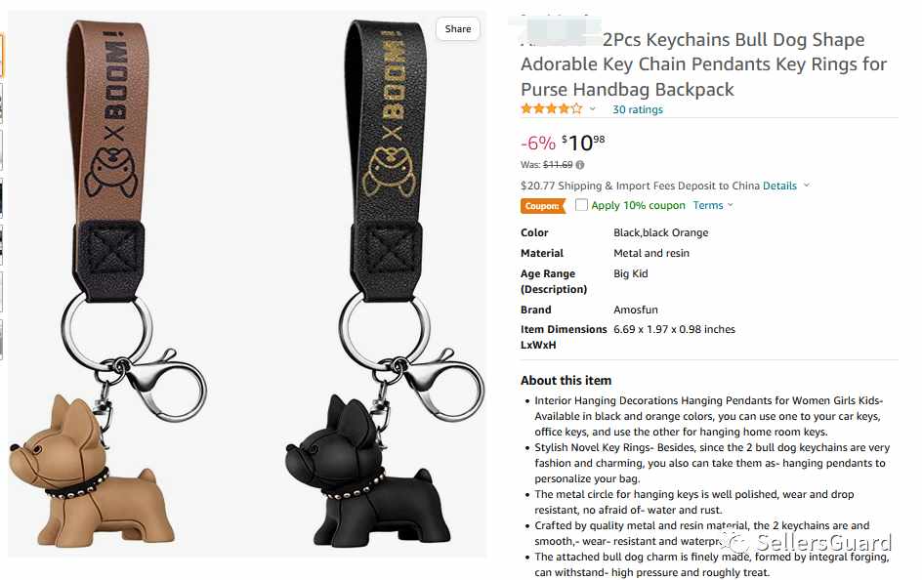Open the star rating breakdown chevron
Image resolution: width=922 pixels, height=580 pixels.
click(592, 108)
